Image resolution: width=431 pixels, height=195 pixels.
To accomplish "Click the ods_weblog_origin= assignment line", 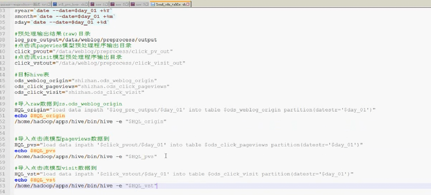I will tap(86, 80).
